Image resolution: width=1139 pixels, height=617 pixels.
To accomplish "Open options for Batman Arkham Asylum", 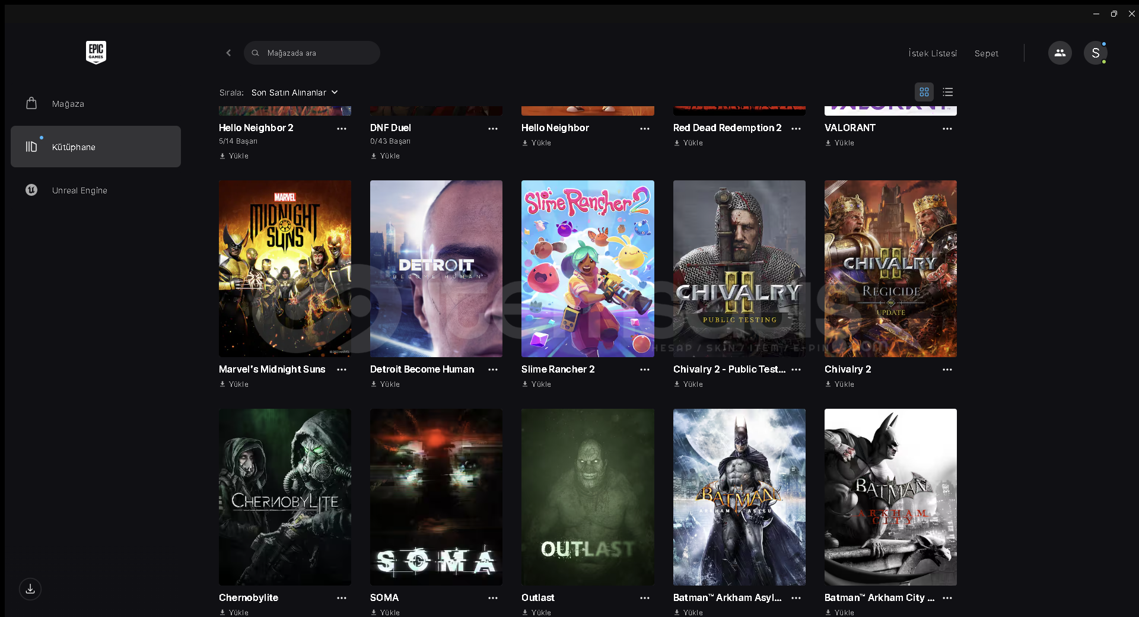I will (796, 598).
